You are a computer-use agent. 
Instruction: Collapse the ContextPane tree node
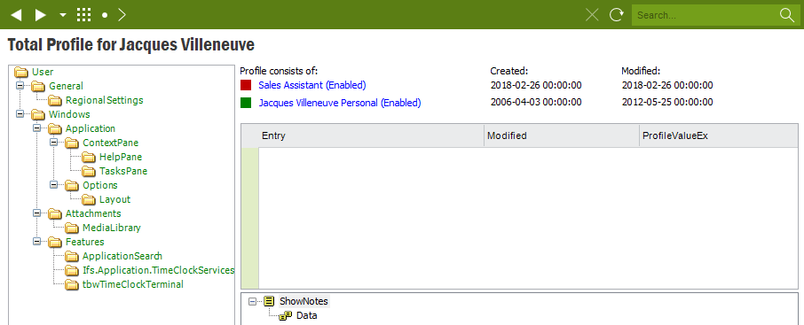tap(54, 143)
